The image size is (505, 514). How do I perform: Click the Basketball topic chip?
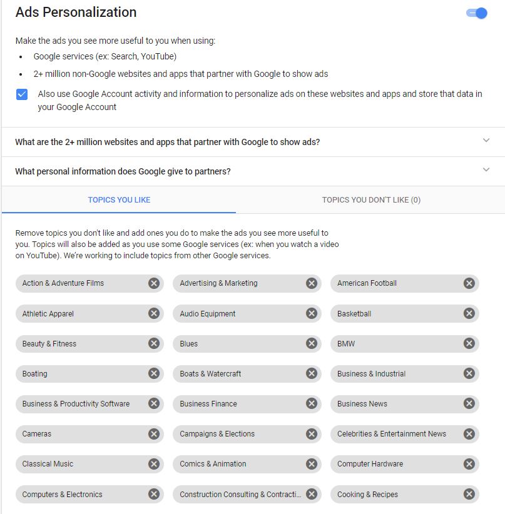(x=354, y=314)
